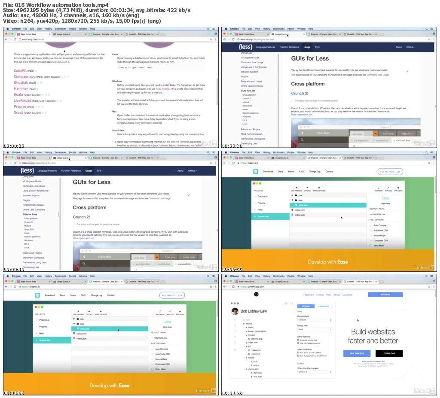Toggle AutoPrefix CSS in the 00:00:56 frame
The image size is (440, 398).
tap(371, 230)
